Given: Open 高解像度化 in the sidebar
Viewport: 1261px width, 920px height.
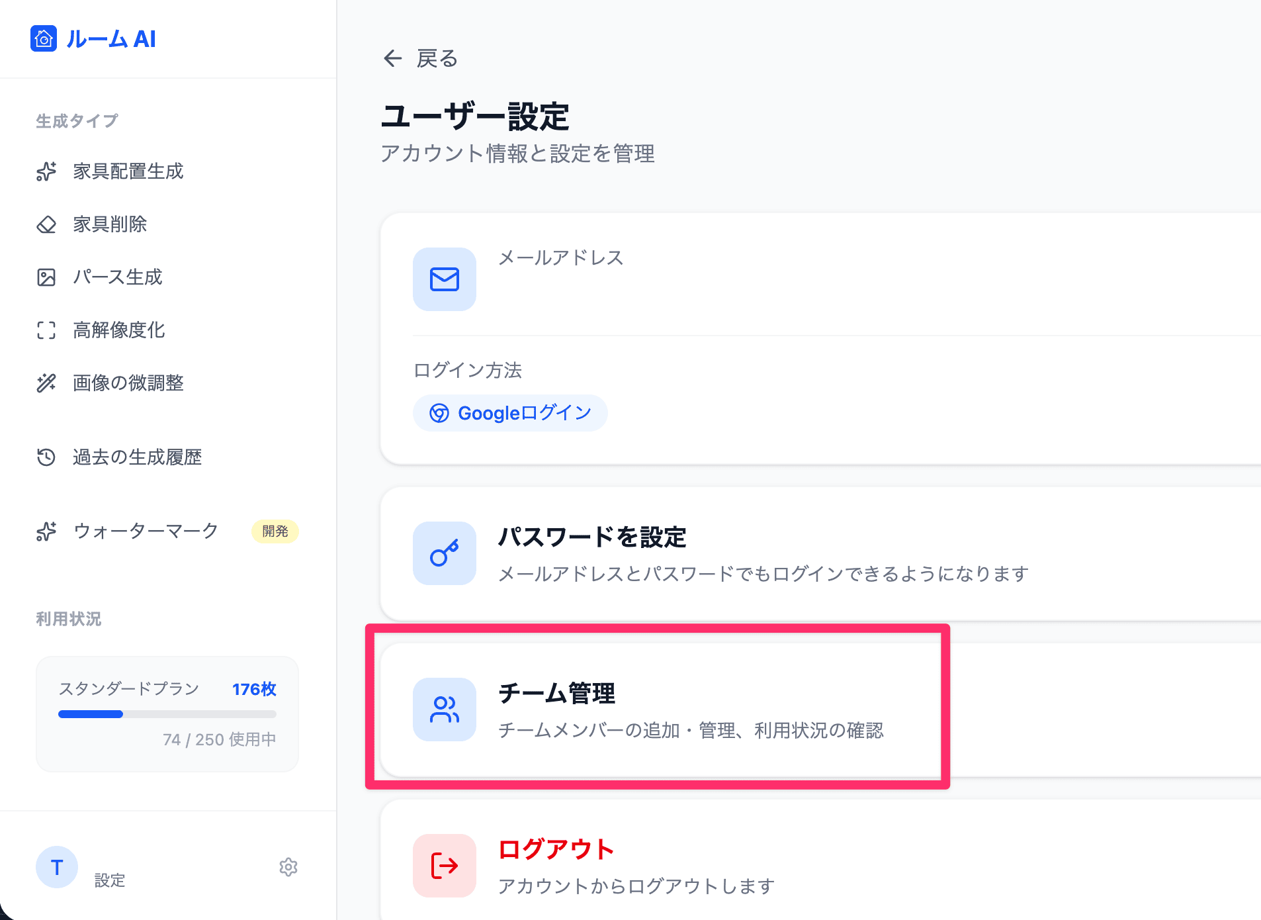Looking at the screenshot, I should click(x=119, y=330).
